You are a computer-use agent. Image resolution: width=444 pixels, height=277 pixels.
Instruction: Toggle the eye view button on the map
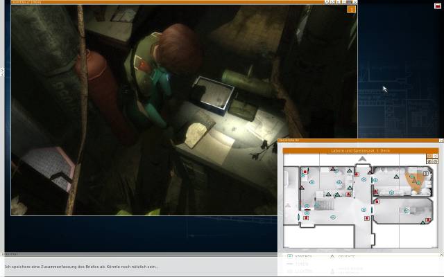click(429, 161)
